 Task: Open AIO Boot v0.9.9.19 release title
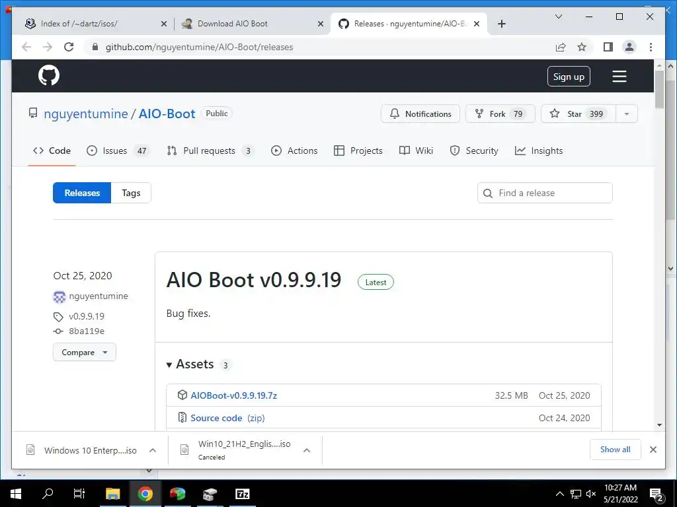pyautogui.click(x=254, y=280)
